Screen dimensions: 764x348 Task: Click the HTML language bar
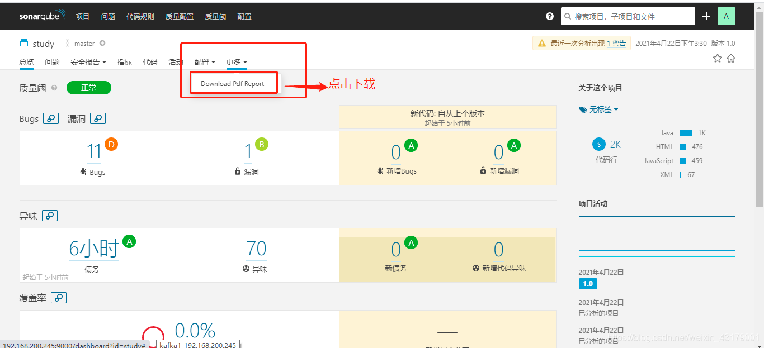point(683,147)
